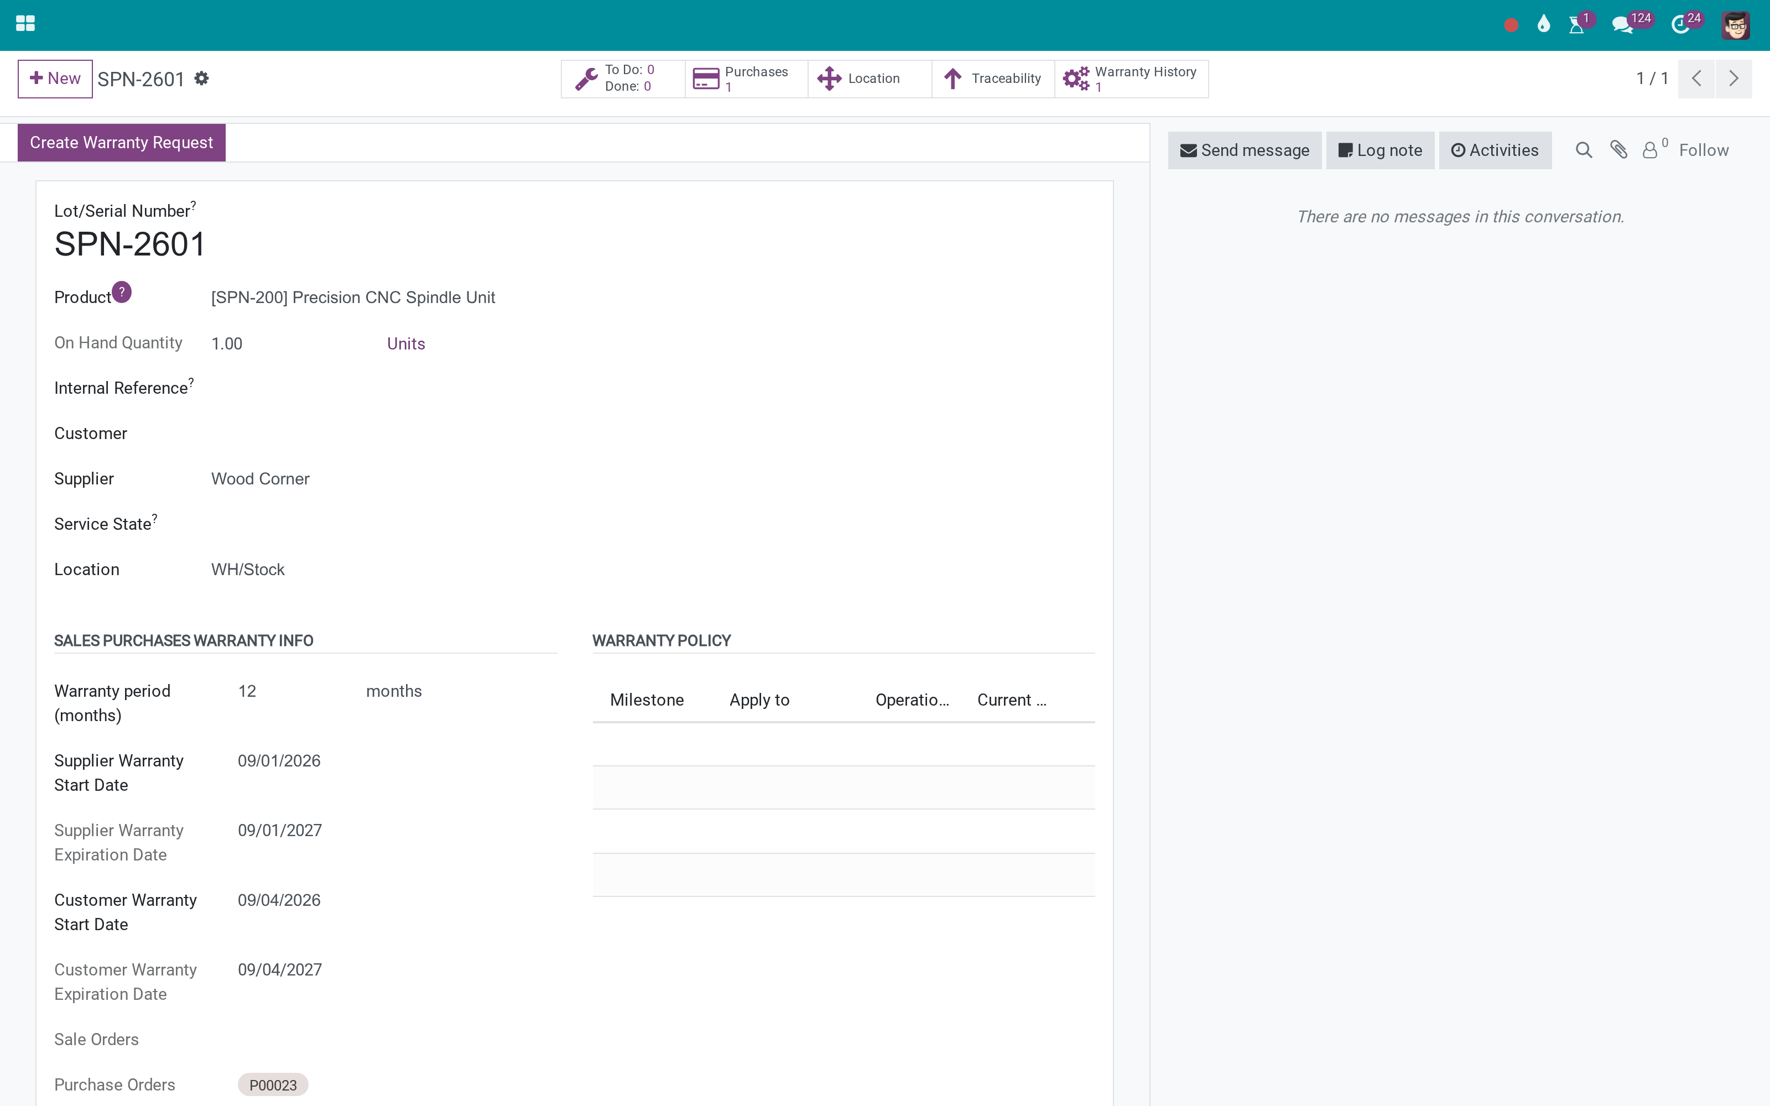
Task: Click the Service State help question mark
Action: (154, 518)
